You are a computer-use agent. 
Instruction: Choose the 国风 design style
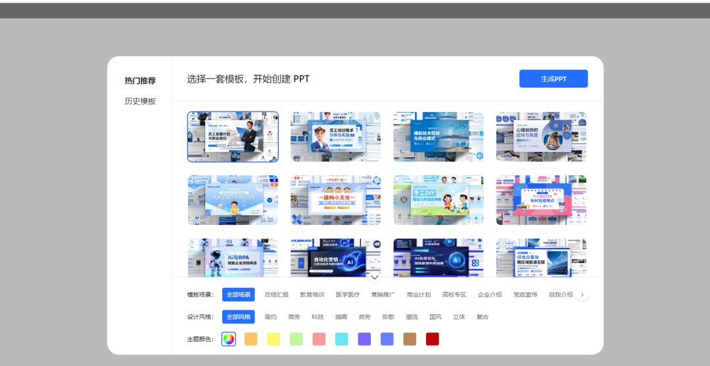(435, 317)
